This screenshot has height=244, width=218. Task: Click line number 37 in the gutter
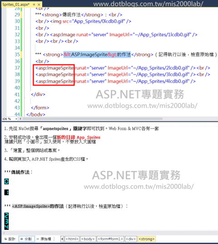coord(17,68)
